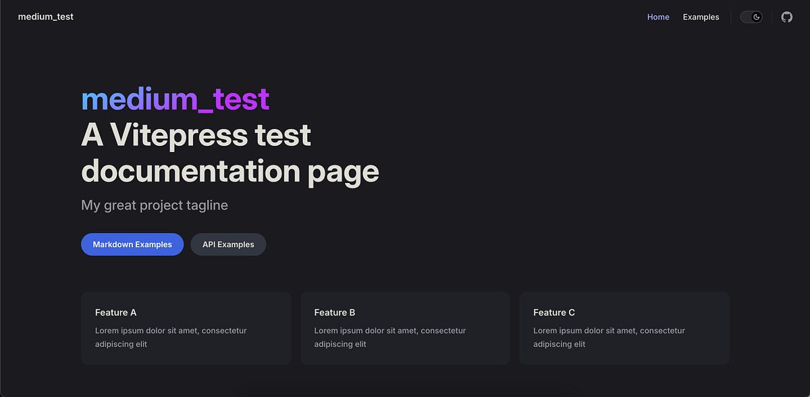Navigate to Home in the navbar

click(658, 17)
